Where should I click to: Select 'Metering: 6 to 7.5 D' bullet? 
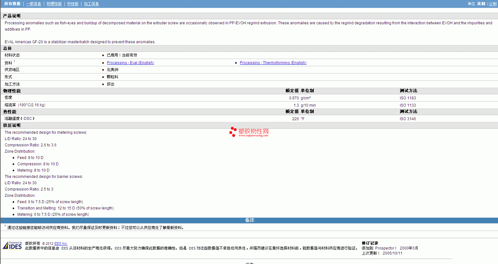click(53, 214)
